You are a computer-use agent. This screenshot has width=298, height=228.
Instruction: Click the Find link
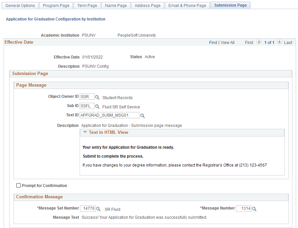[x=213, y=43]
